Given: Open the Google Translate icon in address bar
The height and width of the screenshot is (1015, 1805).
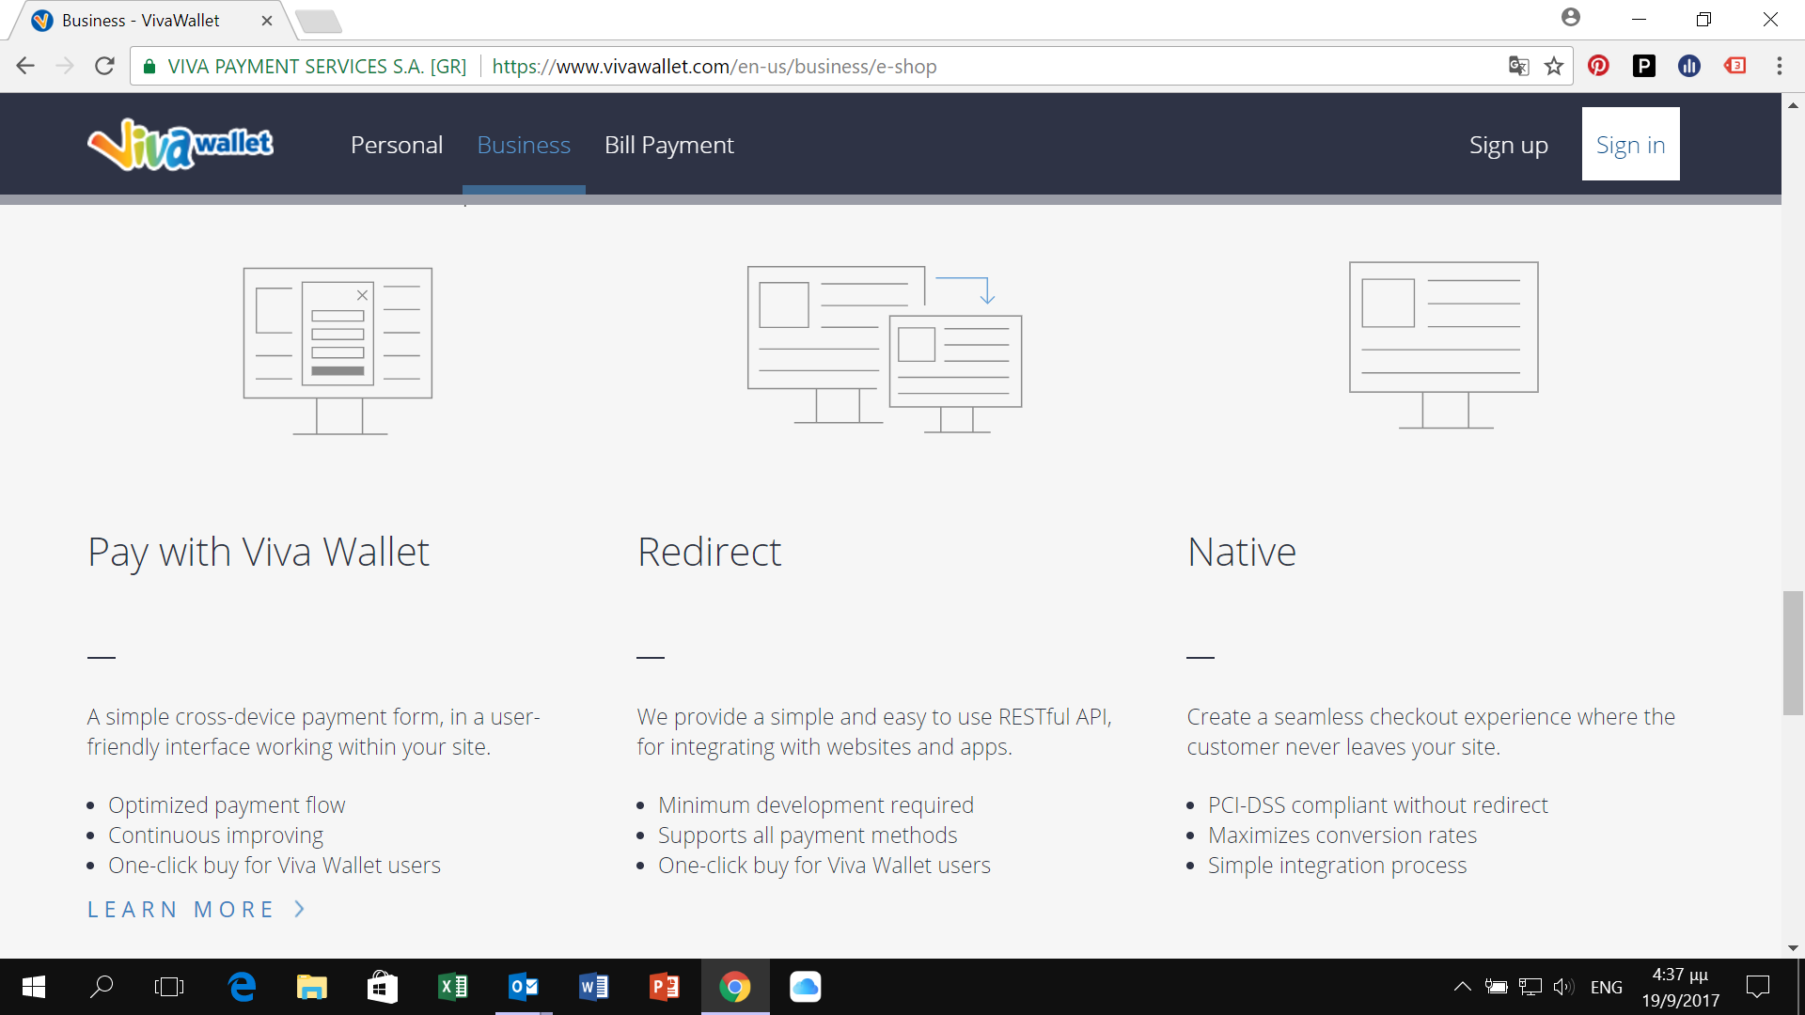Looking at the screenshot, I should (1518, 66).
